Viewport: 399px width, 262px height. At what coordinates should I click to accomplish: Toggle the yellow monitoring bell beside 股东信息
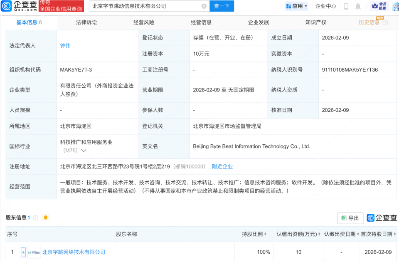pos(46,218)
